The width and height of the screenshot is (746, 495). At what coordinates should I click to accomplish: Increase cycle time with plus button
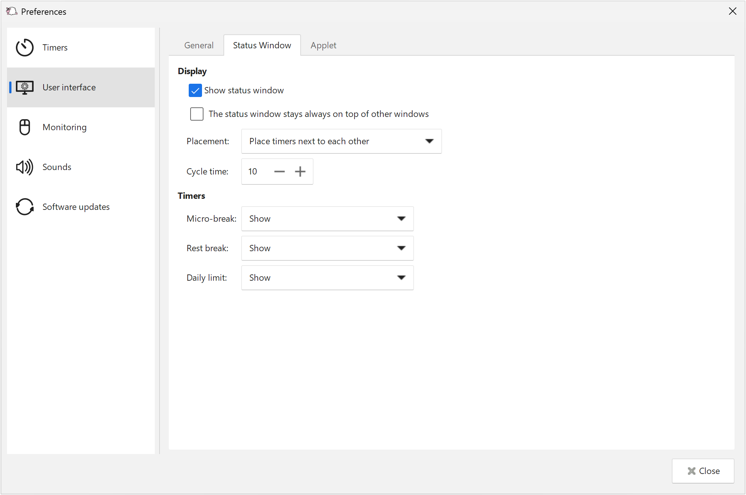point(300,172)
